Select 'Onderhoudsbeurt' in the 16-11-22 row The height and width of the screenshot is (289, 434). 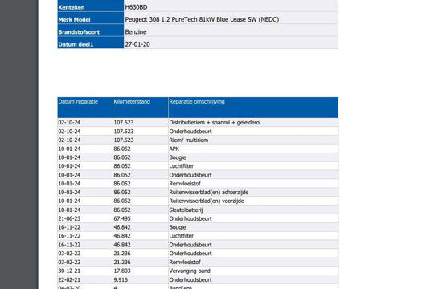190,245
